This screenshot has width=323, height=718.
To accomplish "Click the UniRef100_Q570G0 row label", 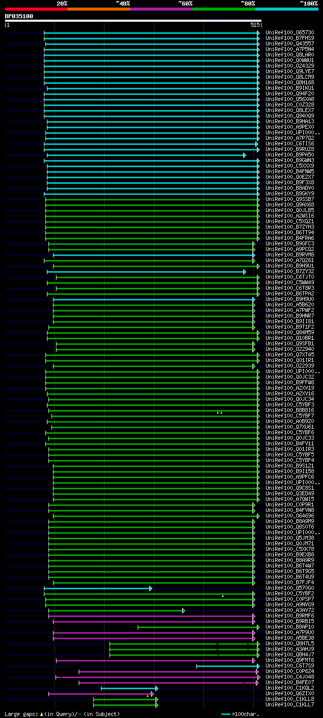I will [290, 588].
